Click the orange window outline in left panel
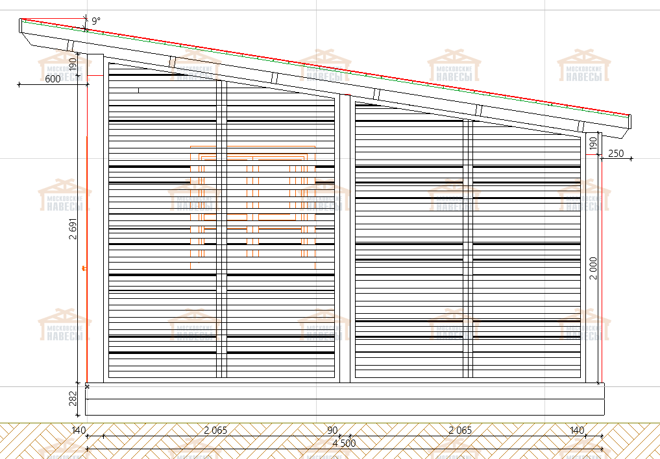Screen dimensions: 660x459 [253, 158]
